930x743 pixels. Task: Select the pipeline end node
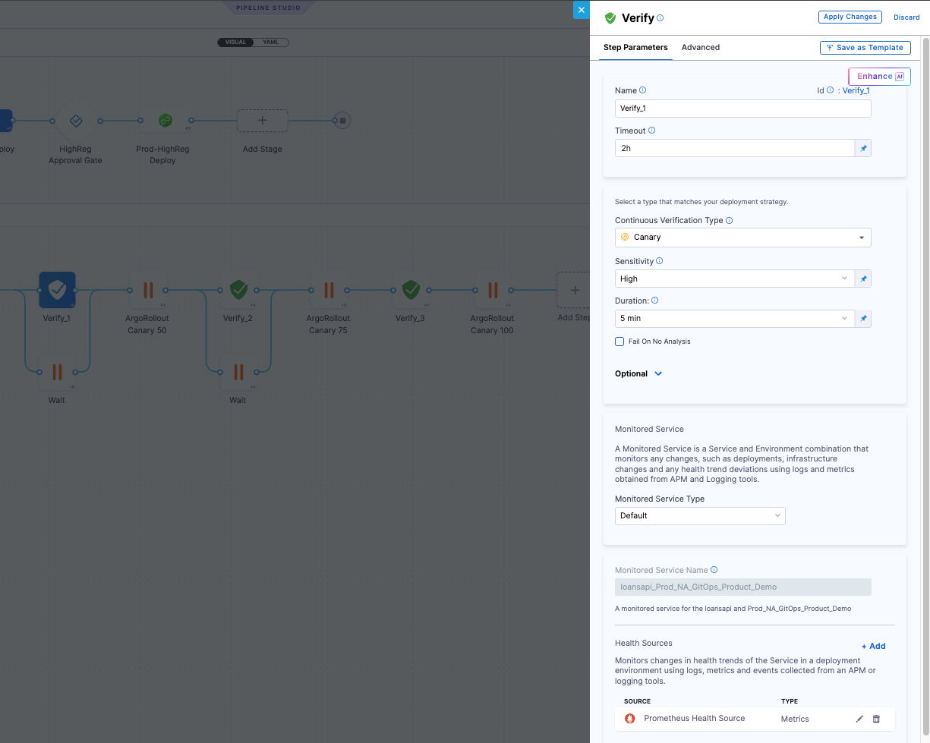click(x=341, y=120)
